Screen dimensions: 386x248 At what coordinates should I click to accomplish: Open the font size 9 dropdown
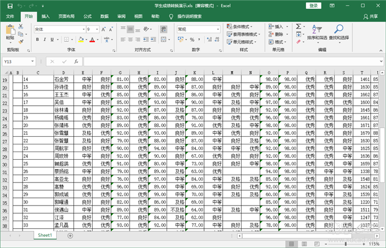coord(97,29)
